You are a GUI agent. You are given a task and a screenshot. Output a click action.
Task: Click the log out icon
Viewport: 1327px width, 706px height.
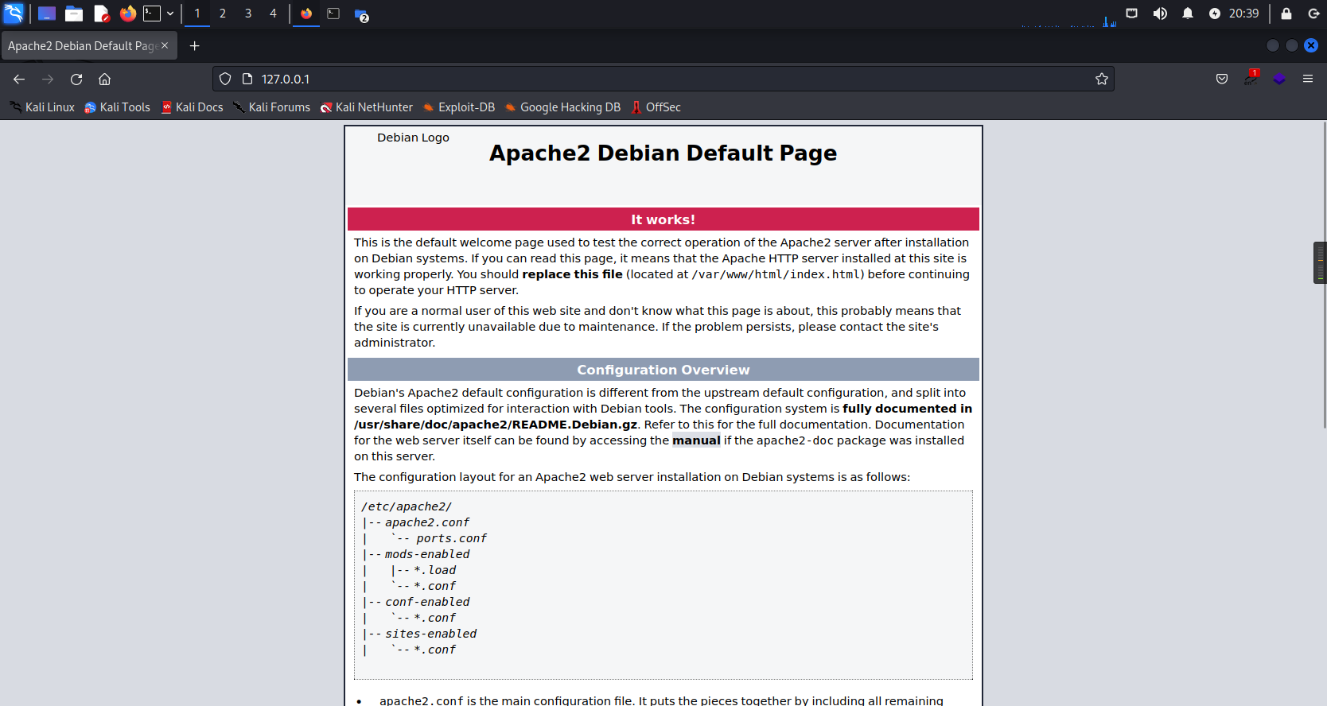(x=1313, y=14)
